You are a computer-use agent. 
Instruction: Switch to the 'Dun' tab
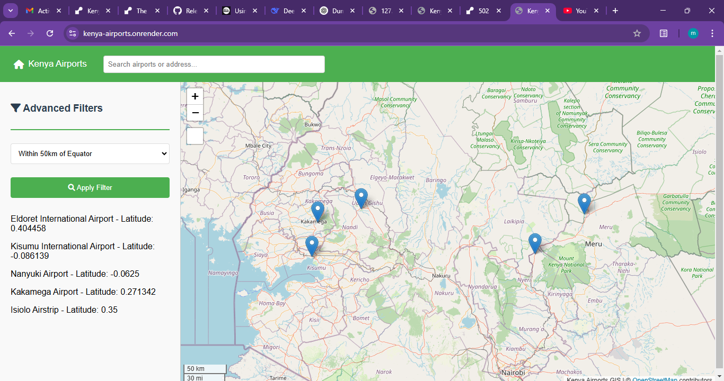[338, 11]
